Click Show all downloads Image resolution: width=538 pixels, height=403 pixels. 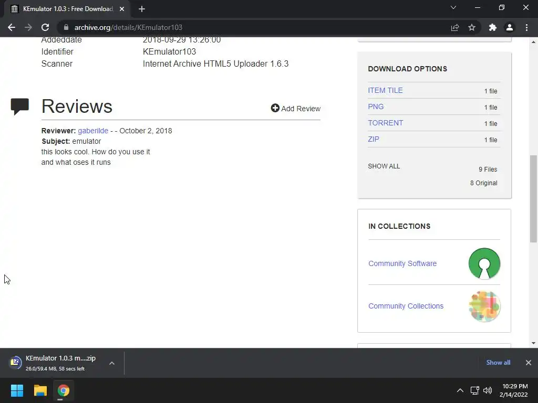(x=498, y=362)
